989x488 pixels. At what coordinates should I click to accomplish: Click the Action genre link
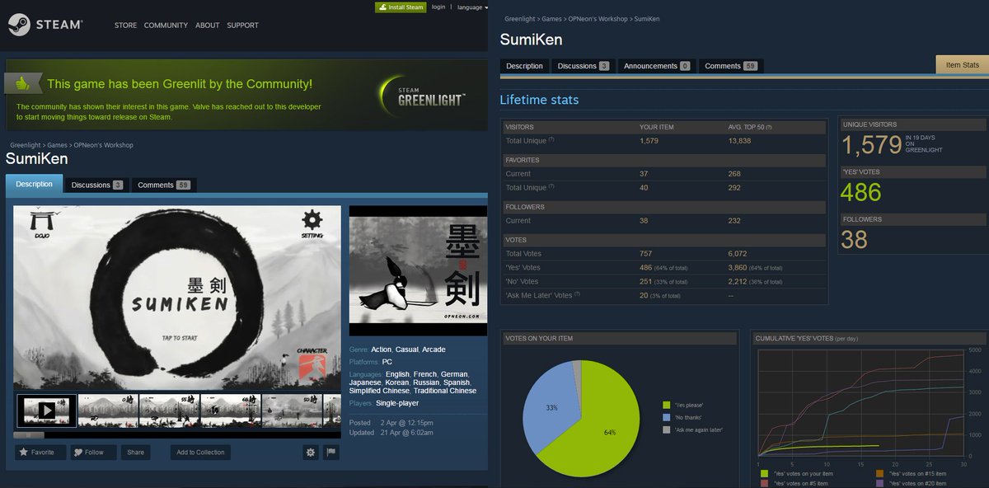tap(381, 350)
